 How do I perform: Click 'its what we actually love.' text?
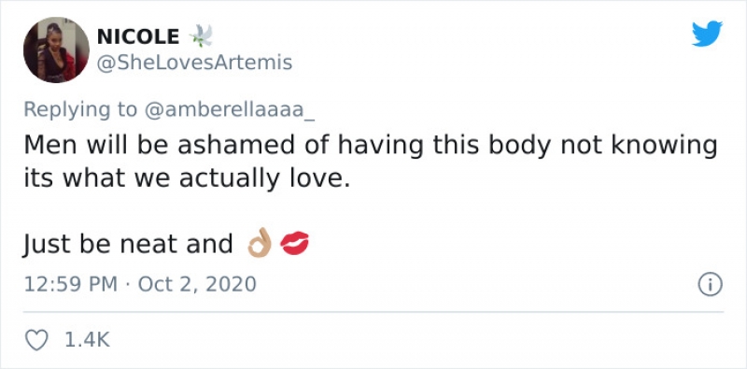pyautogui.click(x=187, y=179)
